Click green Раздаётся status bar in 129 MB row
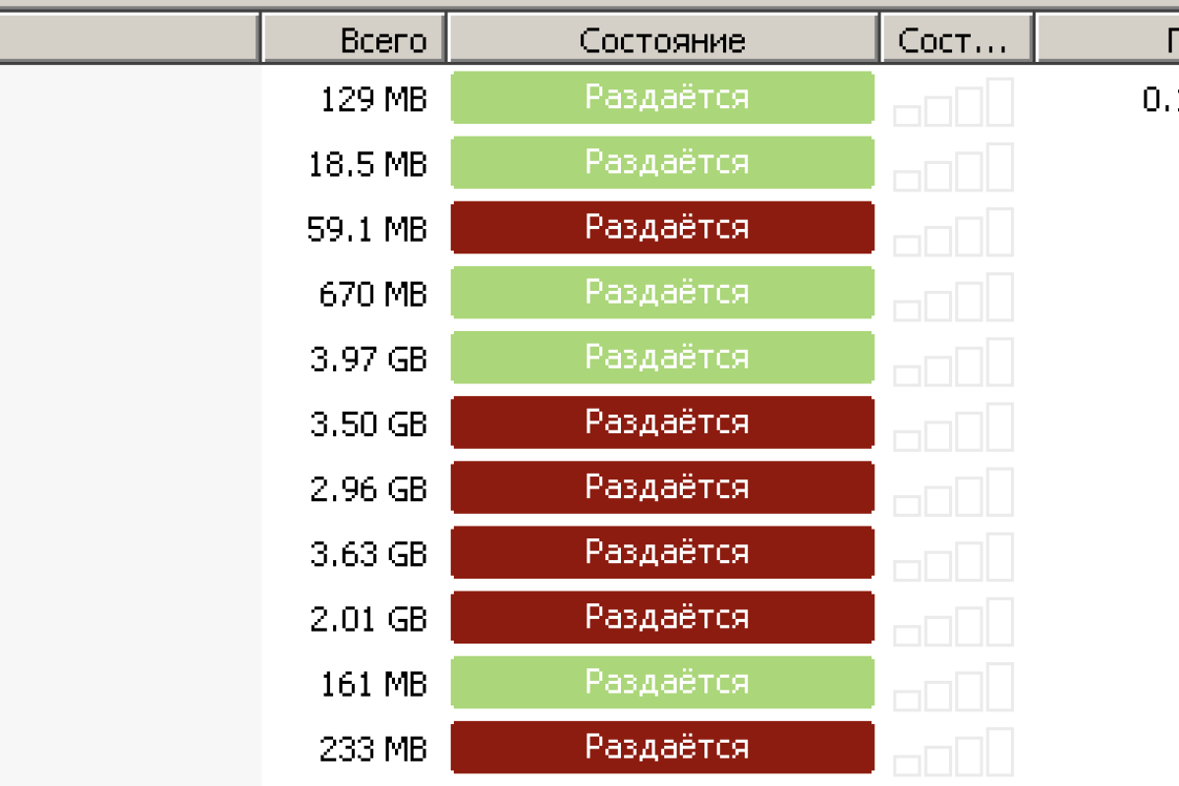Image resolution: width=1179 pixels, height=786 pixels. point(662,97)
